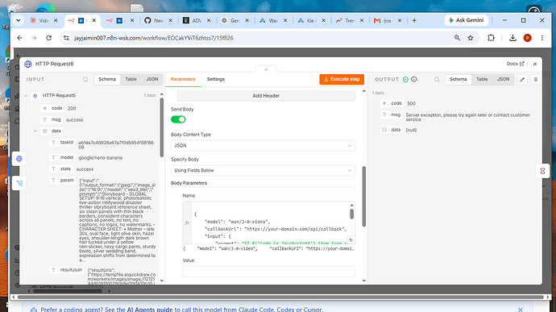Select the JSON view in OUTPUT panel
This screenshot has width=556, height=312.
[503, 79]
